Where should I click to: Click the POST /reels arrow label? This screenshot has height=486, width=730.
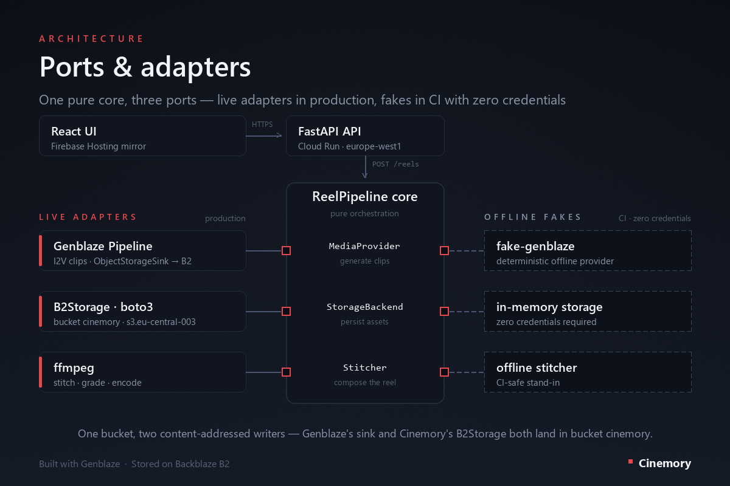click(395, 164)
